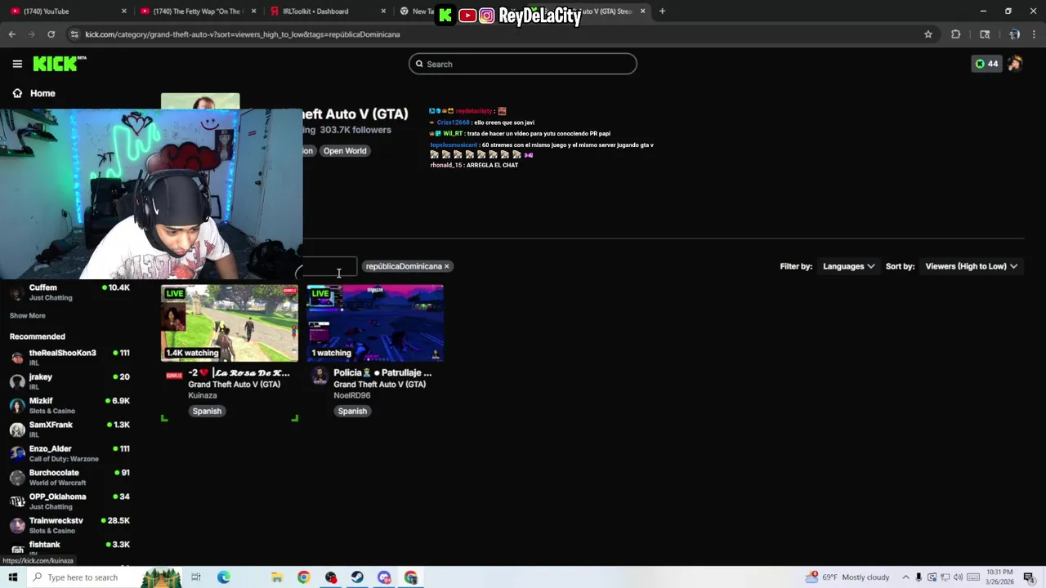Open Enzo_Alder recommended channel
The height and width of the screenshot is (588, 1046).
pos(69,453)
